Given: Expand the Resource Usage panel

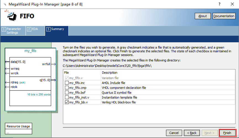Looking at the screenshot, I should pyautogui.click(x=18, y=126).
